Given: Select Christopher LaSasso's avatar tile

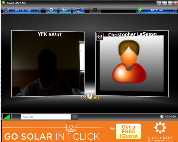Looking at the screenshot, I should coord(132,64).
